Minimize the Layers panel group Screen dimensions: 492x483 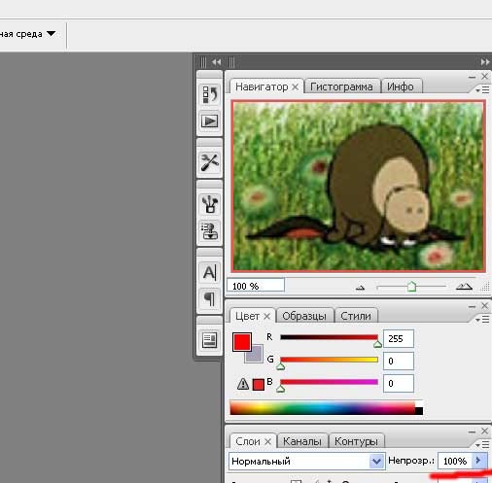coord(472,431)
